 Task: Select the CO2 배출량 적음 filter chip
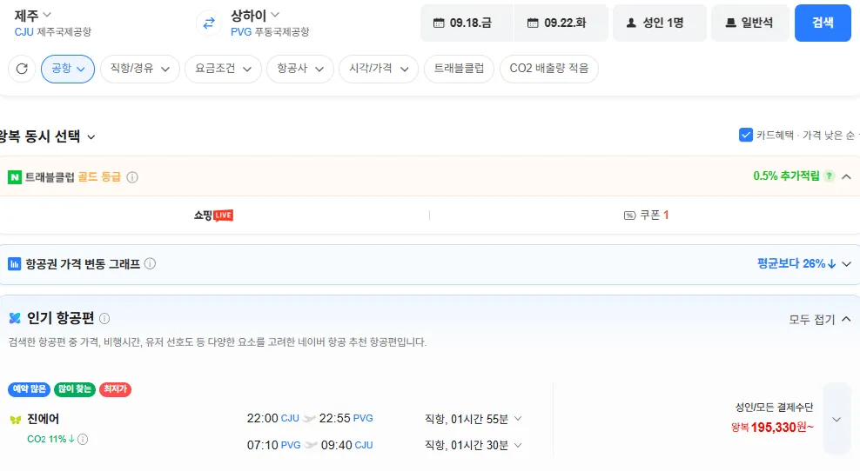549,69
